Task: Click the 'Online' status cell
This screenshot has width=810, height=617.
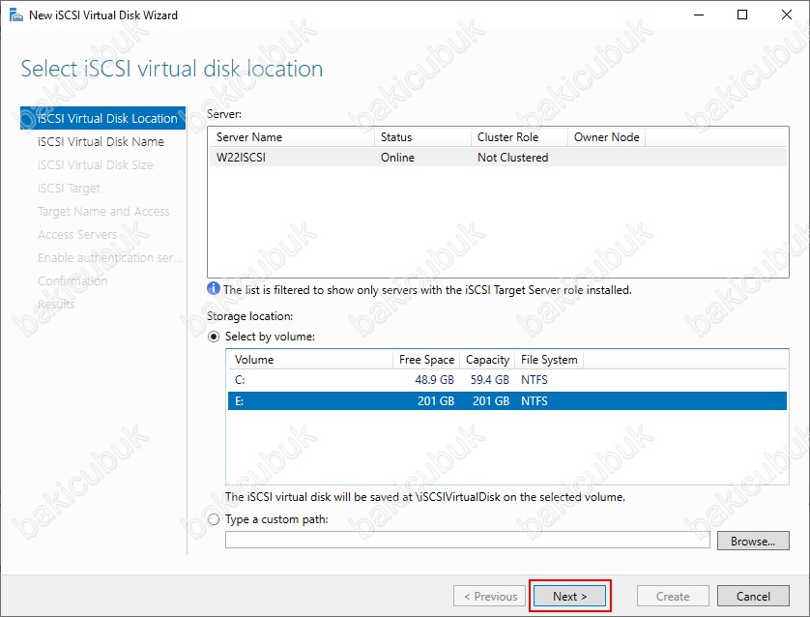Action: 397,158
